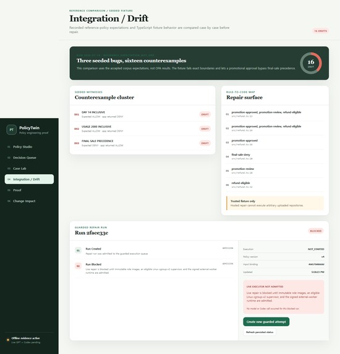Viewport: 340px width, 354px height.
Task: Click the Input binding hash value
Action: point(317,264)
